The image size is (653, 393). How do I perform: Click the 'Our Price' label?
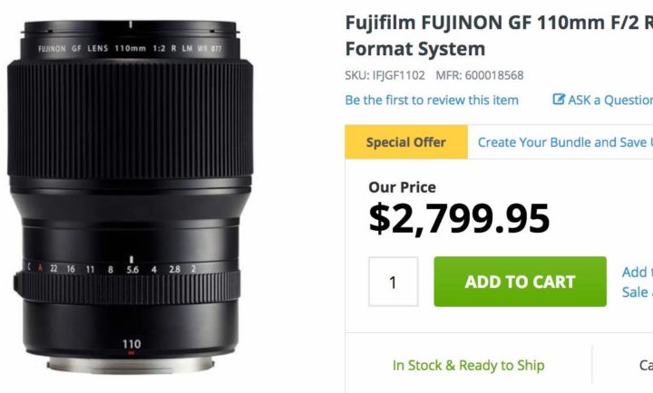pyautogui.click(x=403, y=187)
